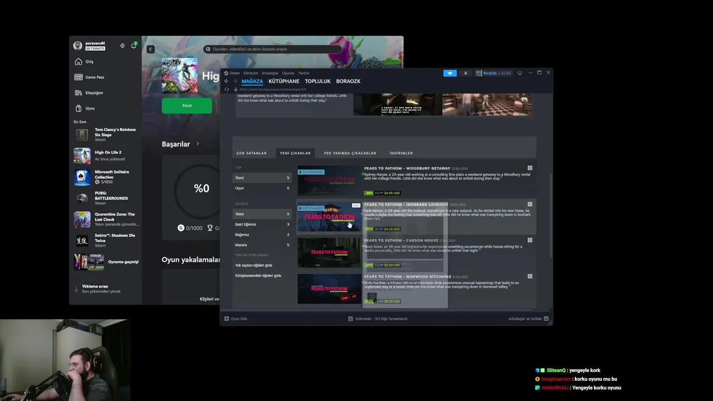713x401 pixels.
Task: Select Oyun under the TÜR filter
Action: coord(262,188)
